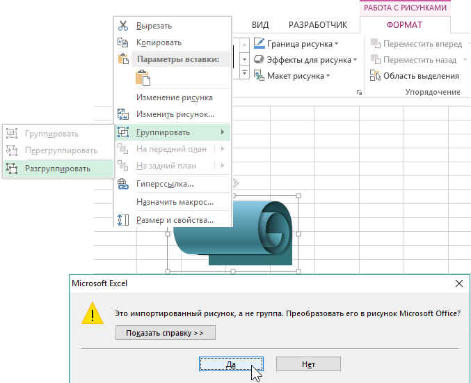Screen dimensions: 471x383
Task: Switch to the Формат ribbon tab
Action: [404, 25]
